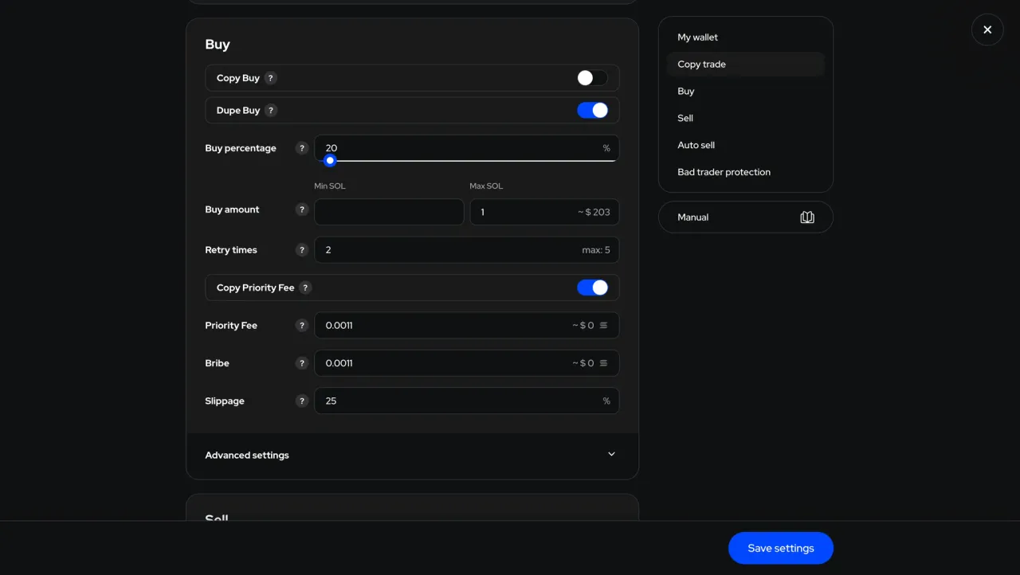Image resolution: width=1020 pixels, height=575 pixels.
Task: Turn off the Copy Priority Fee toggle
Action: tap(592, 287)
